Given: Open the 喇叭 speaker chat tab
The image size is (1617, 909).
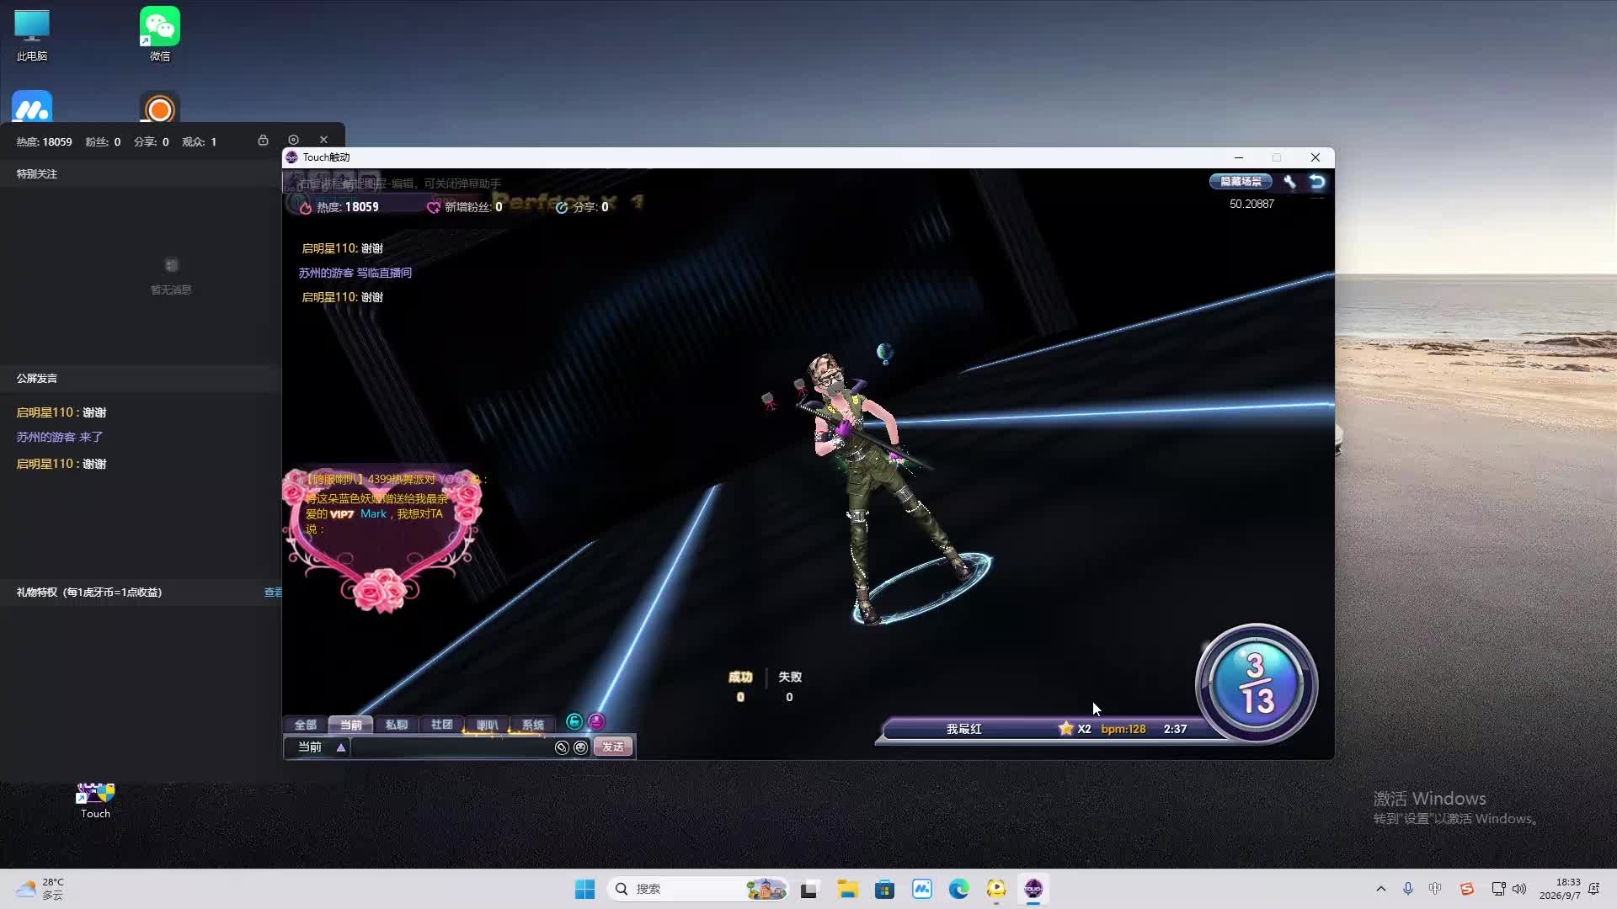Looking at the screenshot, I should 488,725.
